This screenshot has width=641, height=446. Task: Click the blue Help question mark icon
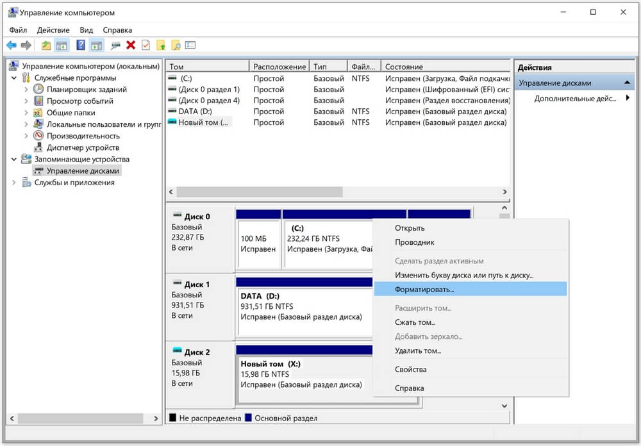(x=81, y=45)
